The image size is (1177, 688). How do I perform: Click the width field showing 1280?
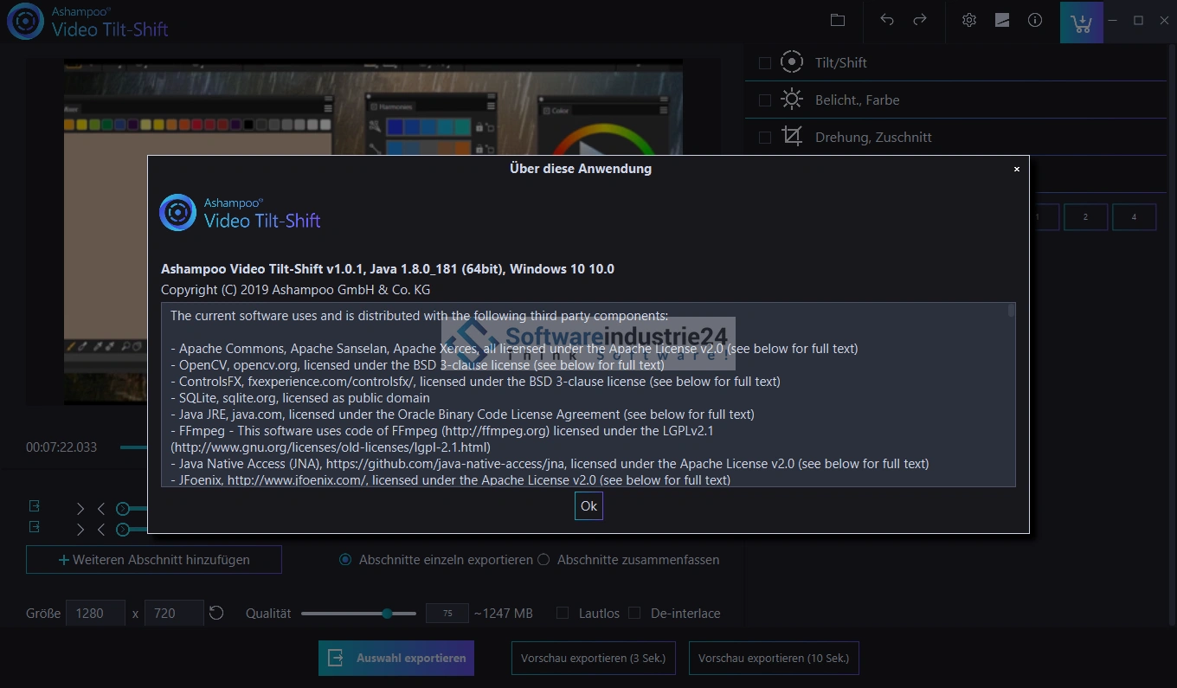(95, 613)
